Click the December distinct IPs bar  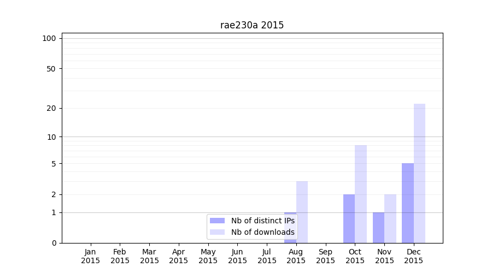[x=408, y=203]
